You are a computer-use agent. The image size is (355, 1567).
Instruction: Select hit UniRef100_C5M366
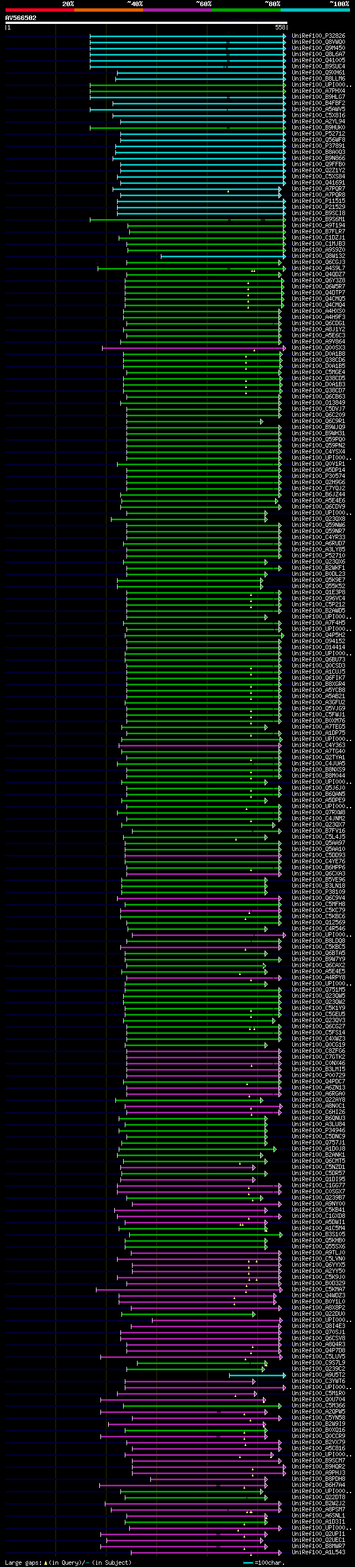pyautogui.click(x=318, y=1405)
